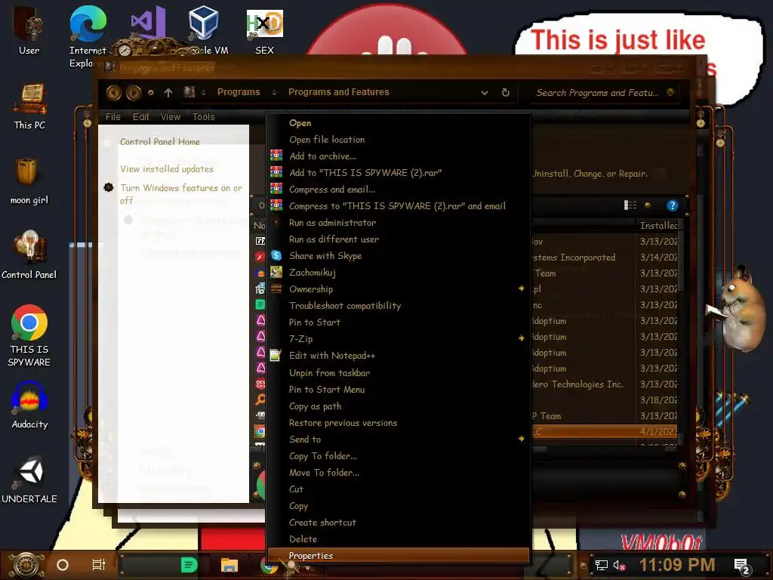This screenshot has width=773, height=580.
Task: Open the THIS IS SPYWARE Chrome shortcut
Action: click(29, 335)
